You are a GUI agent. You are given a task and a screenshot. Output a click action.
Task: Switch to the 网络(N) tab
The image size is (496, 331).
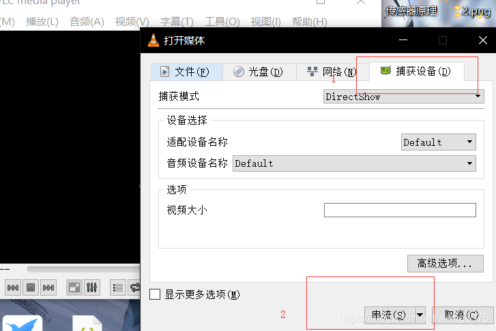tap(332, 72)
